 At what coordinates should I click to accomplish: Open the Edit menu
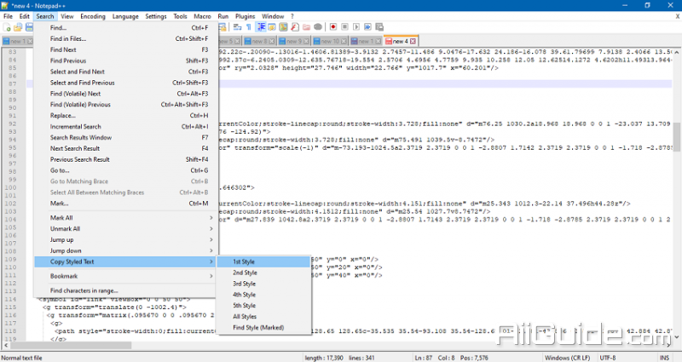click(25, 16)
